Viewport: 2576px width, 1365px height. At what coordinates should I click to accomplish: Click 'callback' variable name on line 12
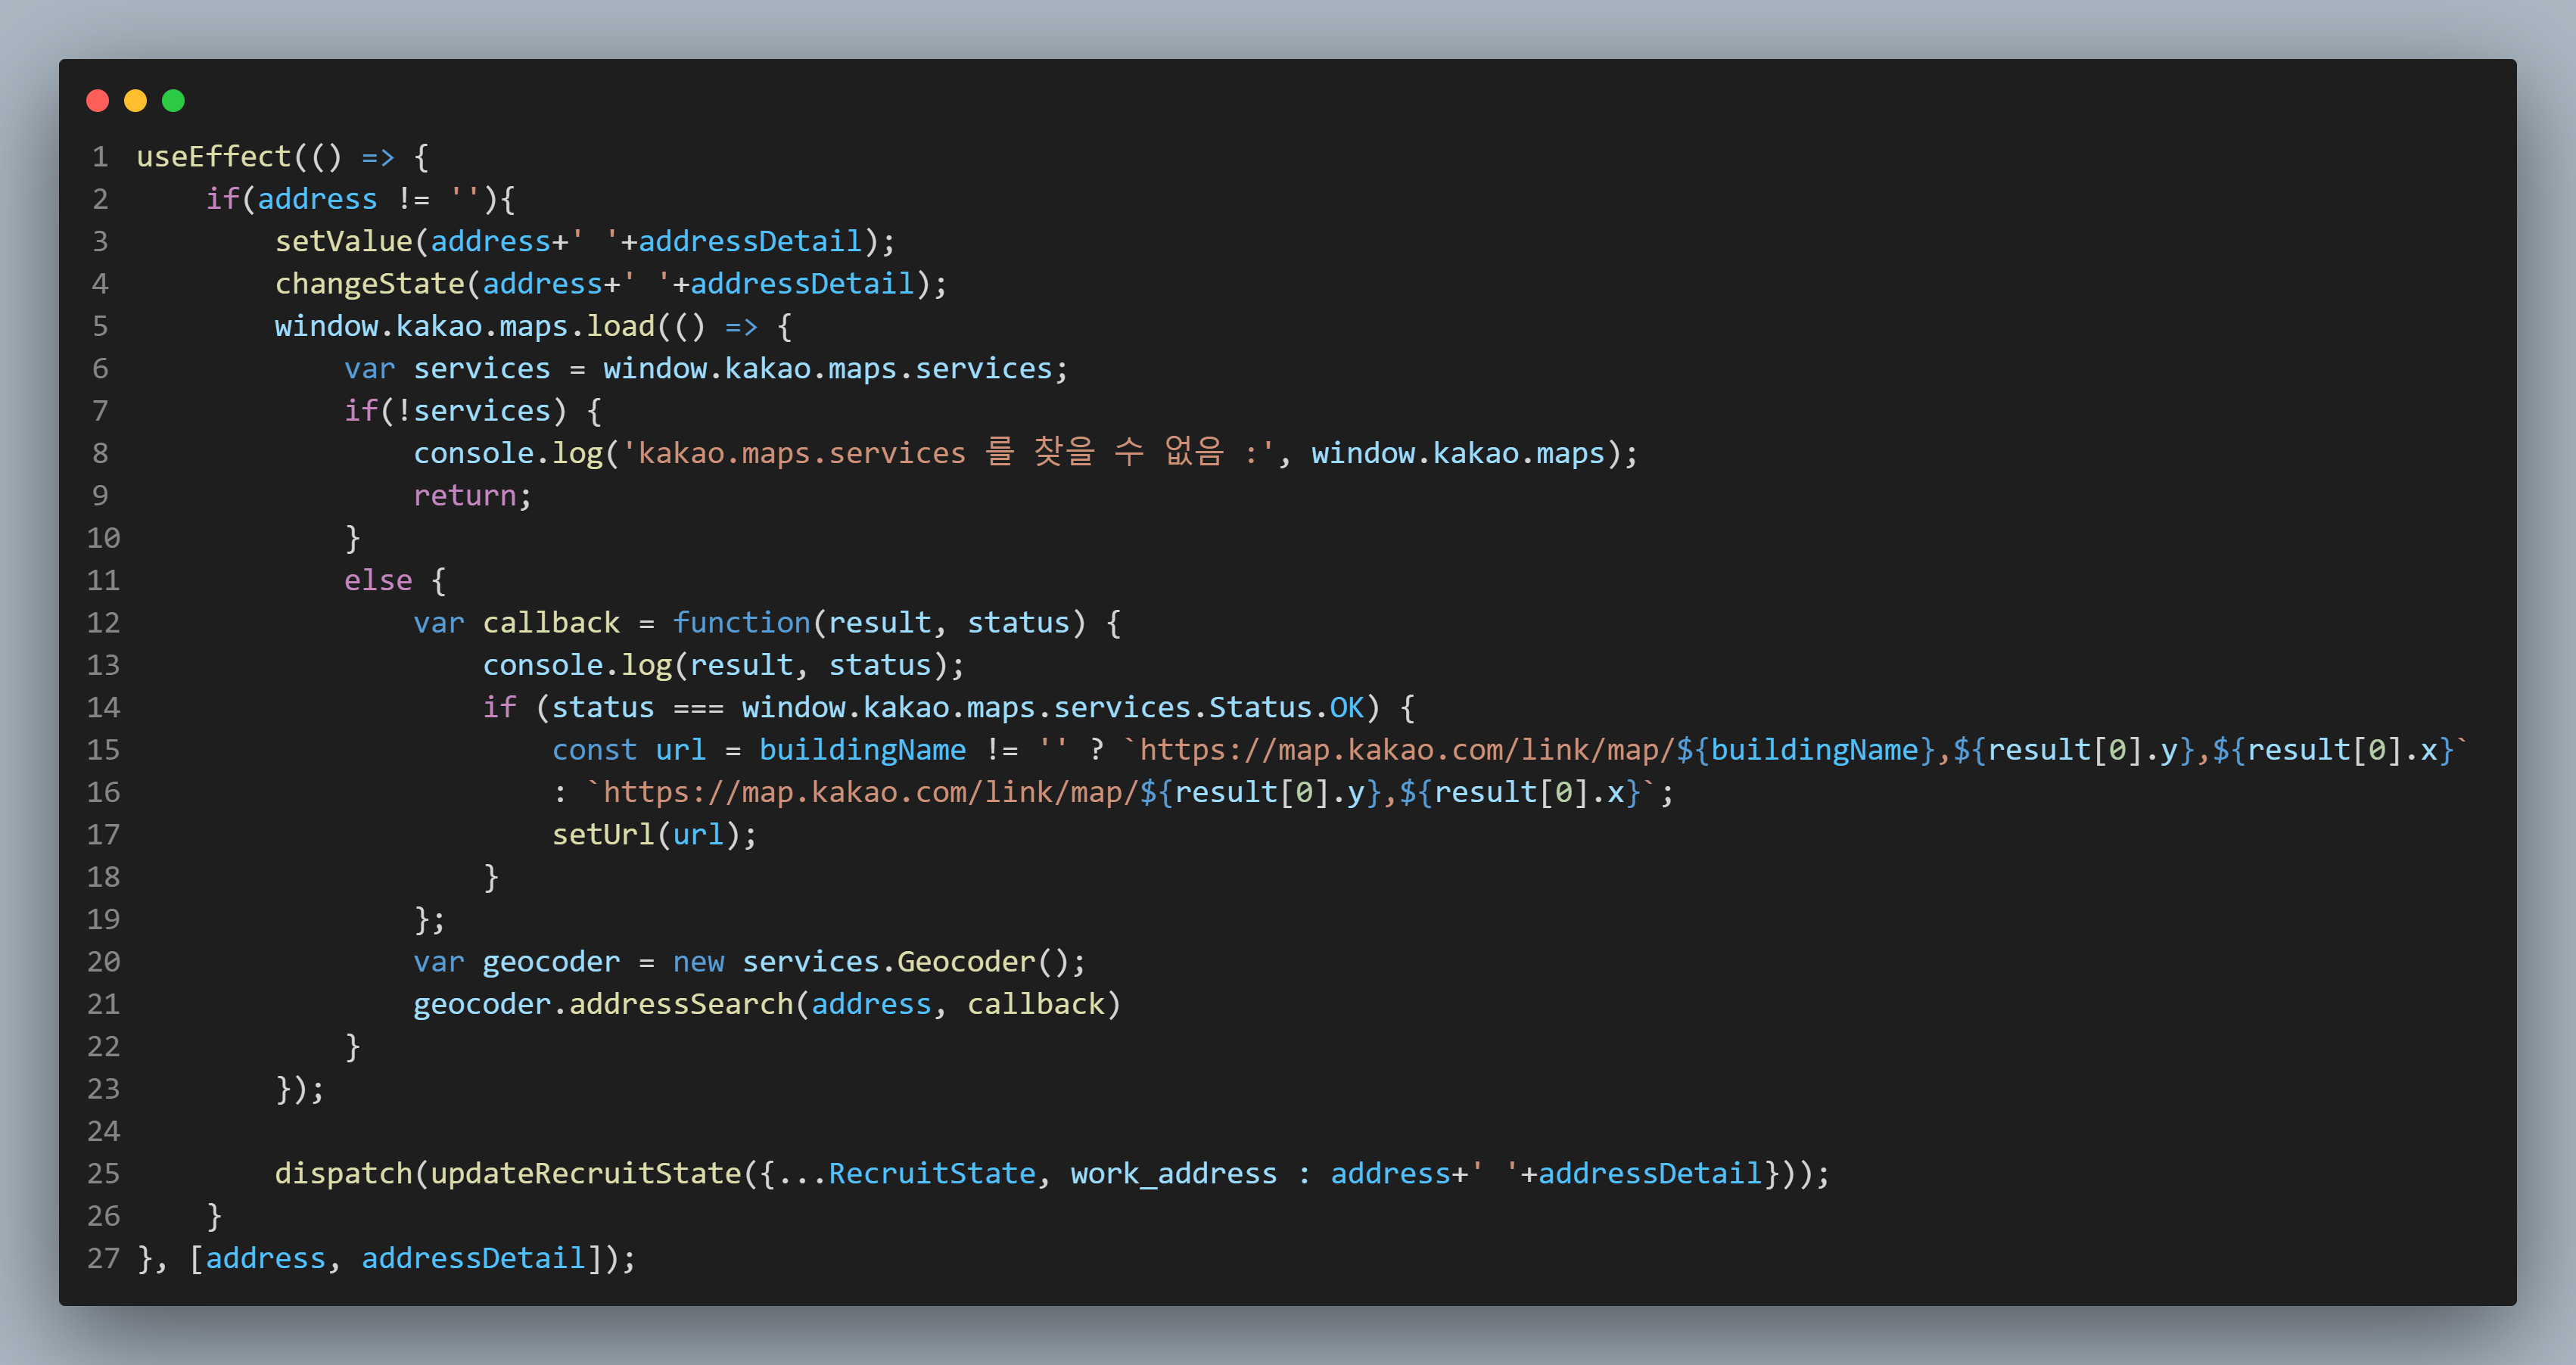551,623
